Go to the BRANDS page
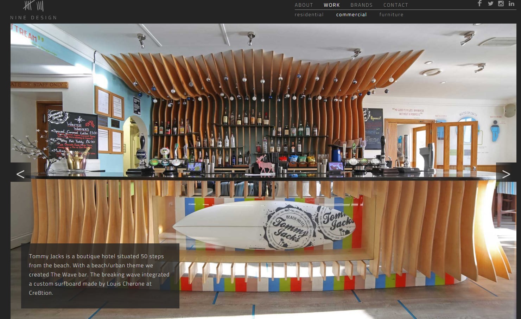The width and height of the screenshot is (521, 319). 361,5
